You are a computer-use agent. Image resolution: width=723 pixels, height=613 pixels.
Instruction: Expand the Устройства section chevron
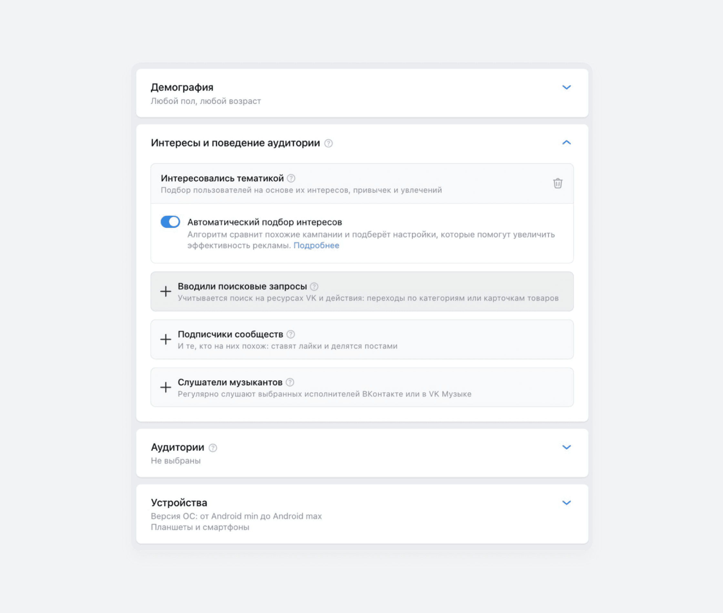pyautogui.click(x=566, y=503)
